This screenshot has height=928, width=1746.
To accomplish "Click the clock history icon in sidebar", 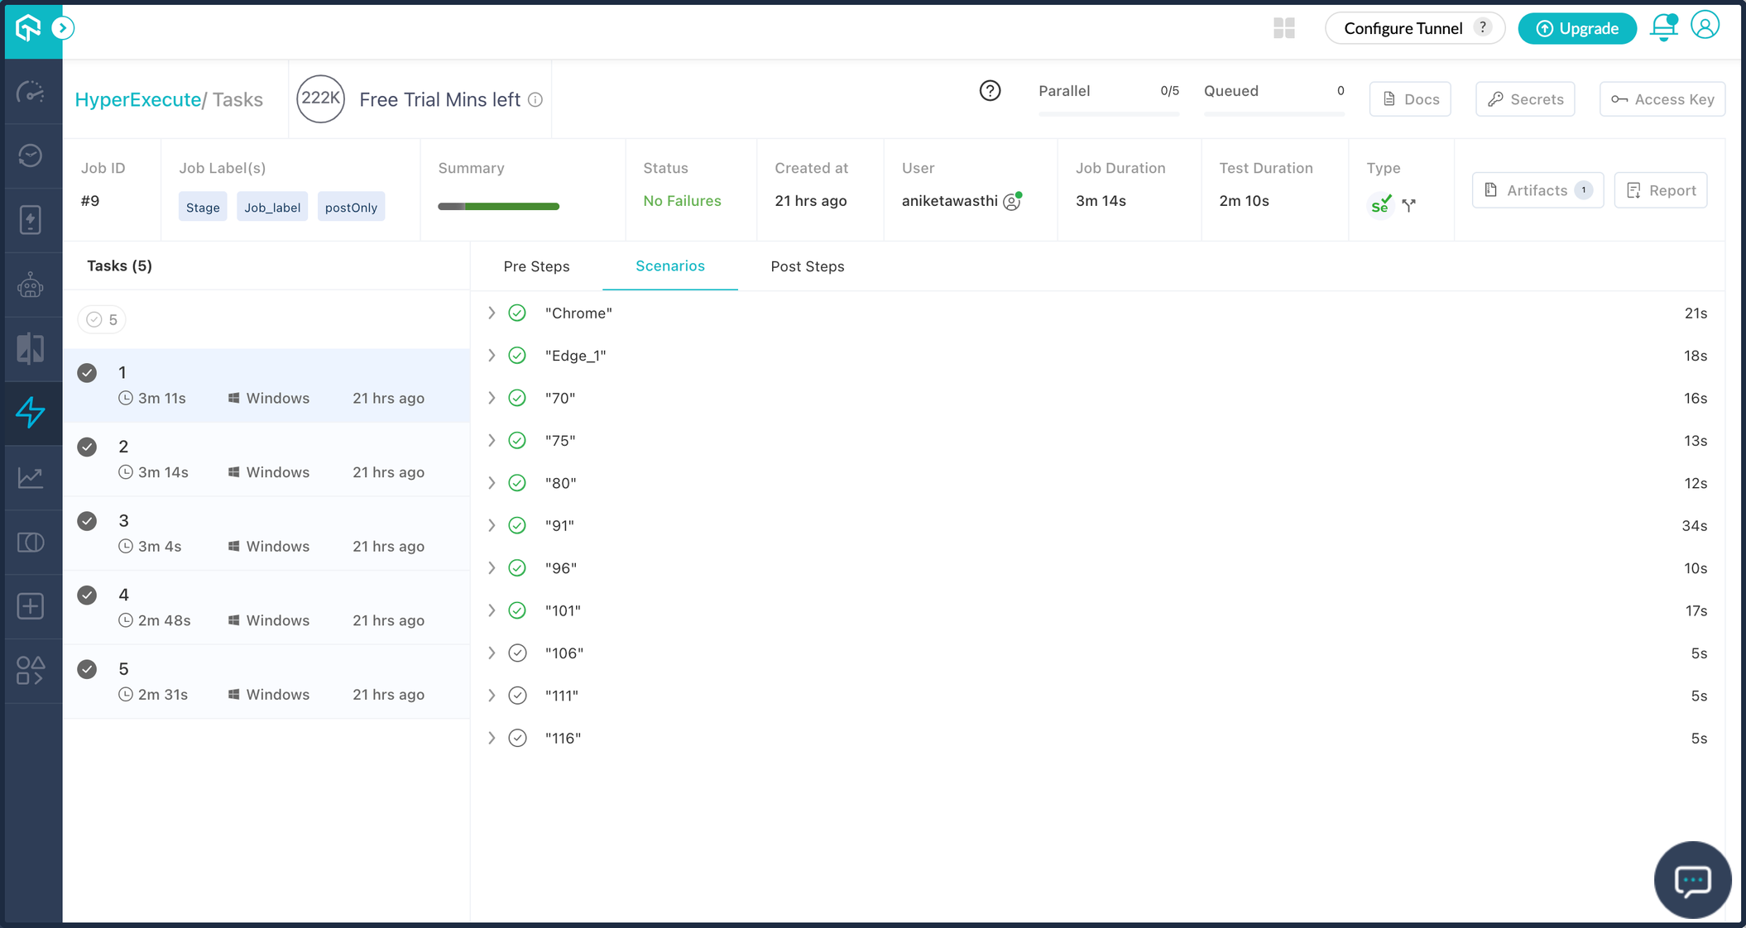I will click(31, 155).
